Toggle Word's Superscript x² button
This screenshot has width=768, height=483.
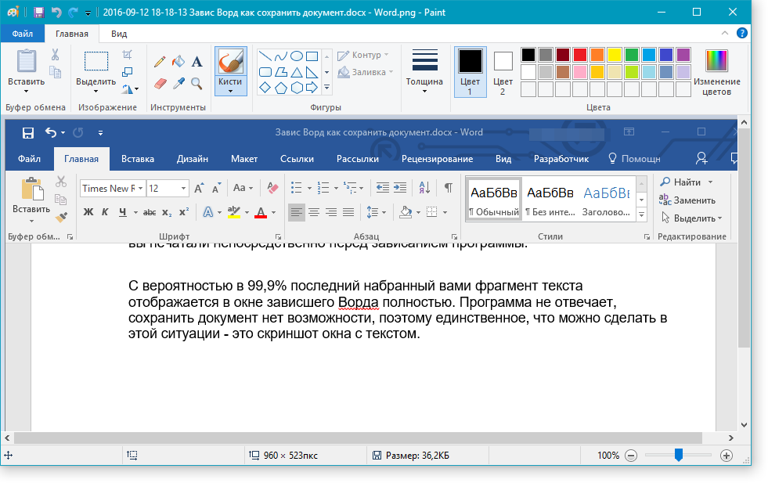184,211
